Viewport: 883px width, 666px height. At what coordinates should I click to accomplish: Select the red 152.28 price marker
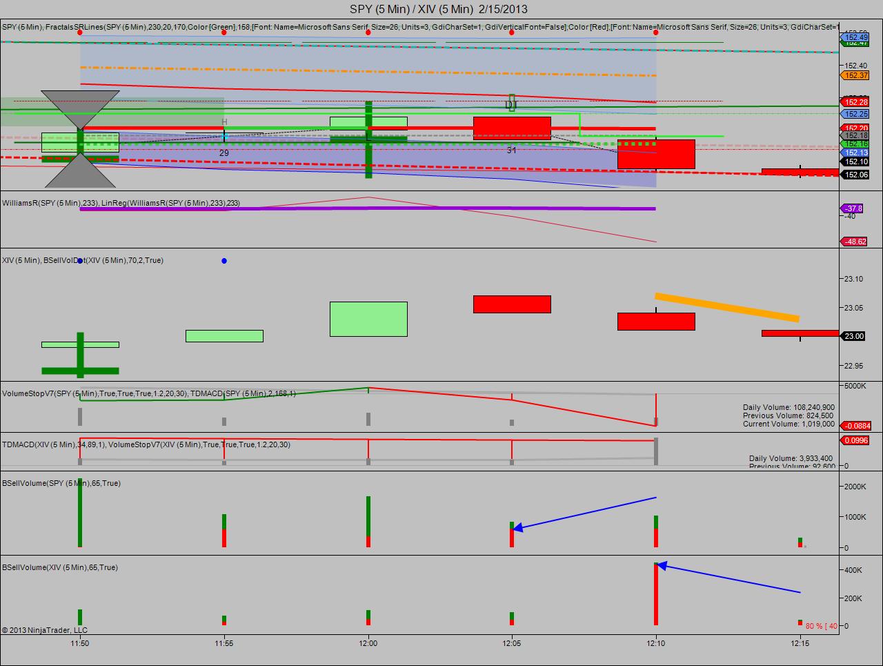pos(855,102)
